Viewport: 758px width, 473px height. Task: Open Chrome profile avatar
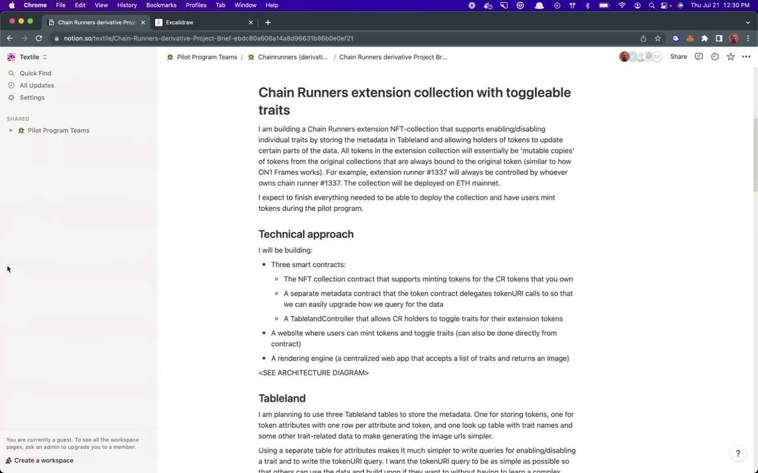(734, 38)
